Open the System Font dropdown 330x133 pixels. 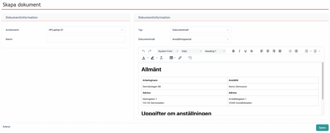point(168,51)
